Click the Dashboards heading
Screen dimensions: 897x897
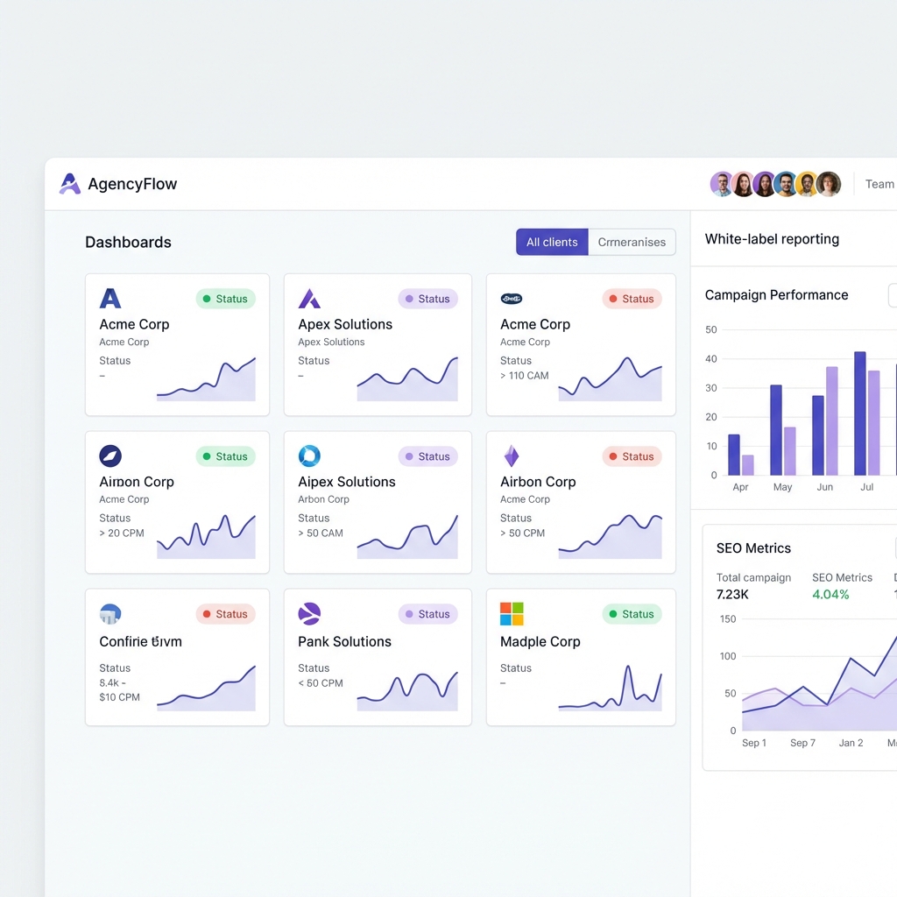[128, 242]
